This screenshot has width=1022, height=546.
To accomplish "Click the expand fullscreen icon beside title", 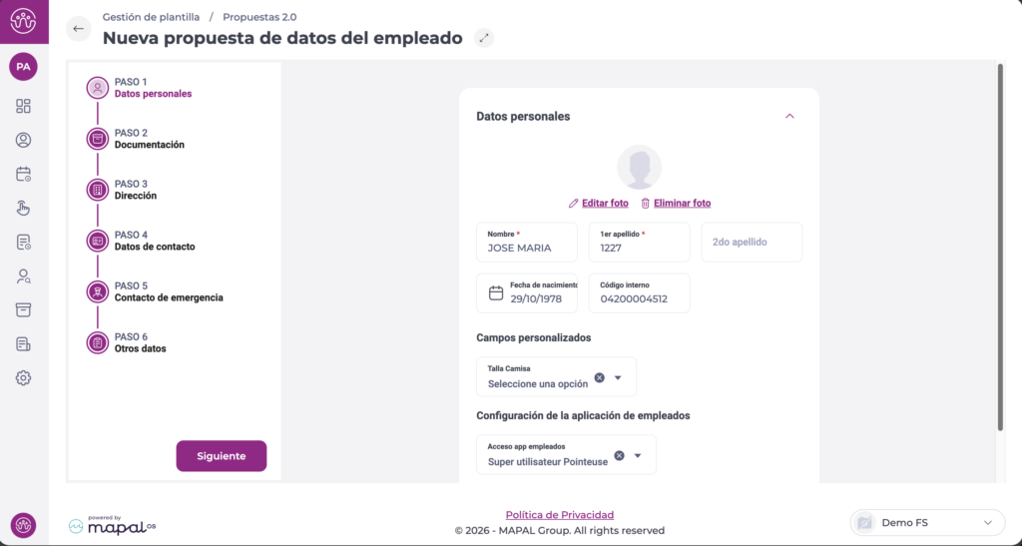I will (484, 38).
